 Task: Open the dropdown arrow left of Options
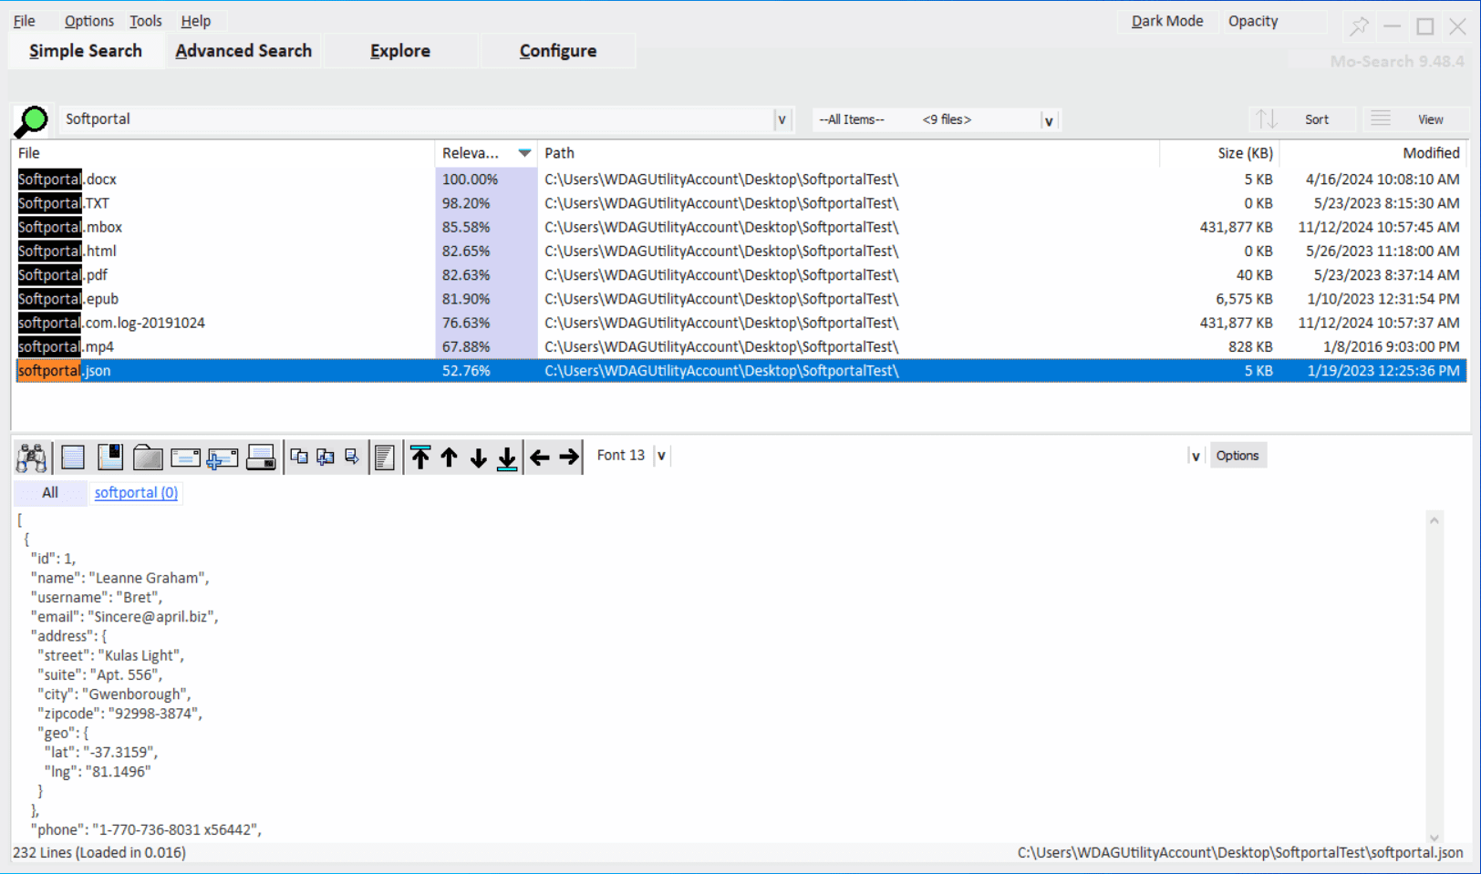[x=1196, y=456]
